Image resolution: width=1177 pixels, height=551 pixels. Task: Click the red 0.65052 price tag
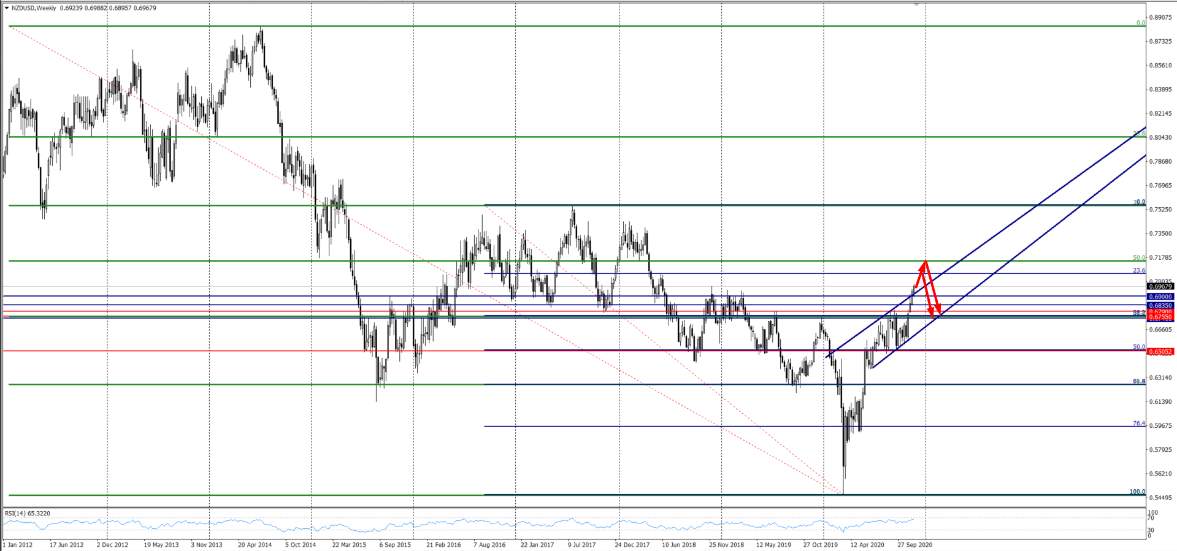(1160, 352)
